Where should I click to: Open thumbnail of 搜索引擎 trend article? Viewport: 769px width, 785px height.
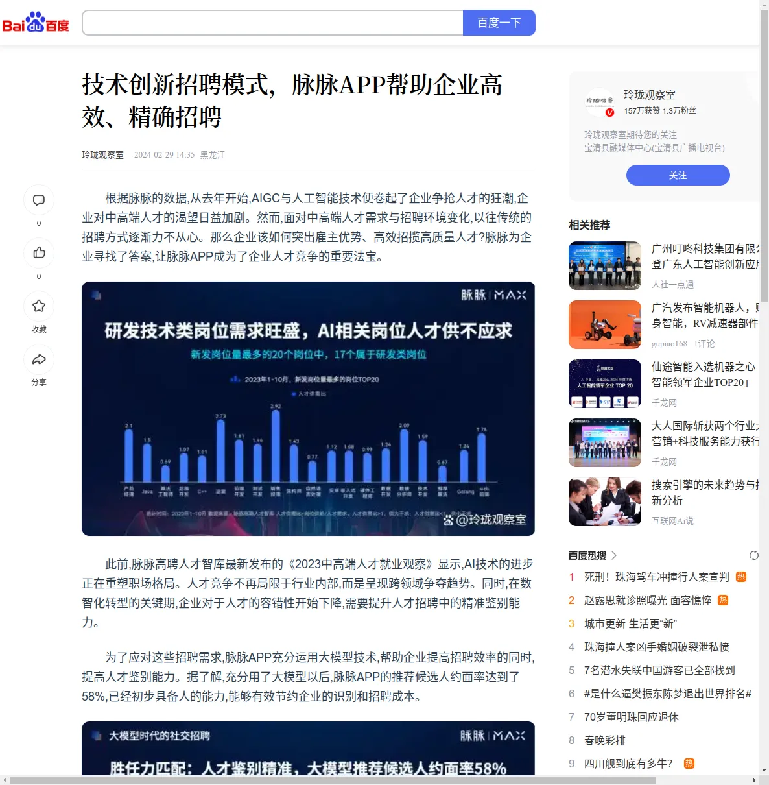(x=605, y=502)
